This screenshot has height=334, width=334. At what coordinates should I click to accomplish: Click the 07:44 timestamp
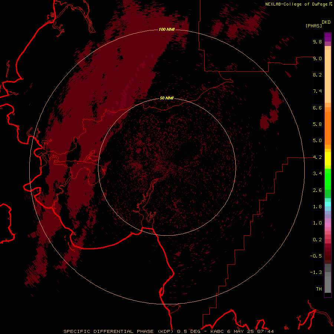click(265, 331)
